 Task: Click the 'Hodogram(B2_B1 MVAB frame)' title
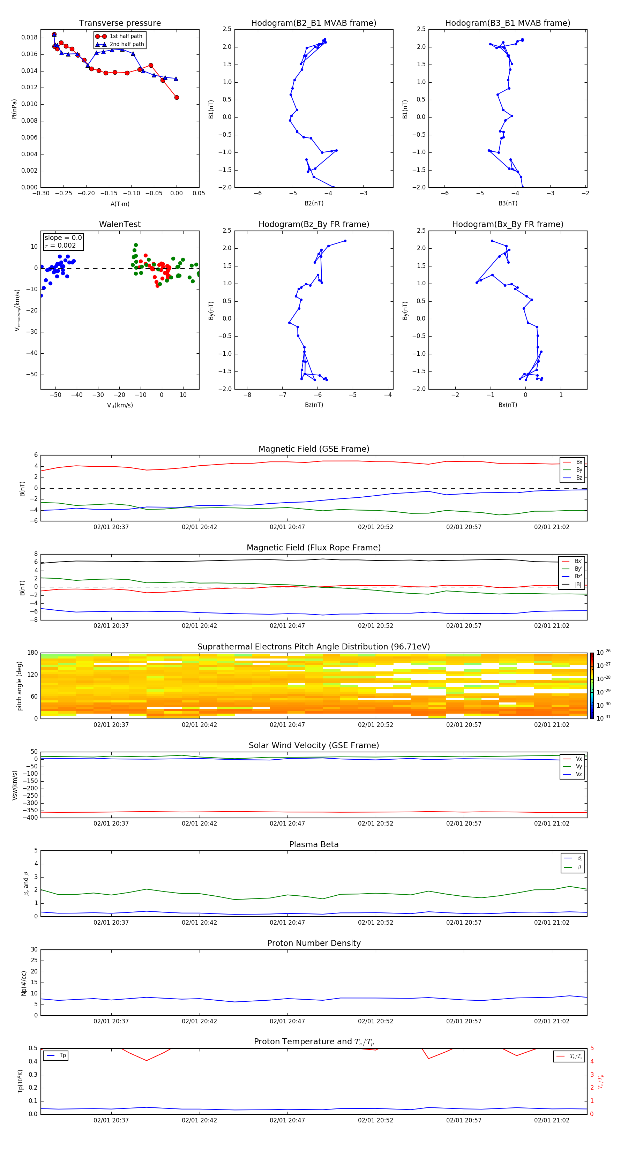[x=314, y=23]
